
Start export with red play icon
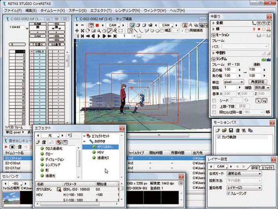(6, 147)
